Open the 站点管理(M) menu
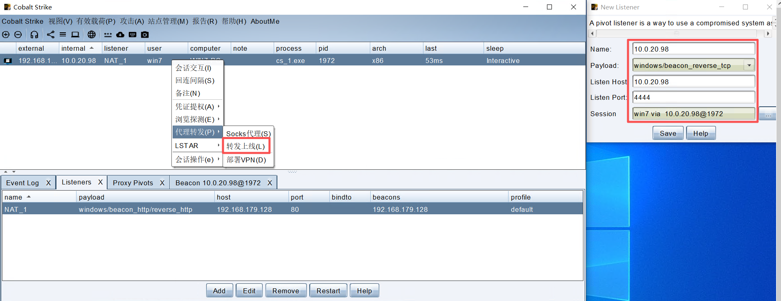This screenshot has height=301, width=781. pos(168,21)
